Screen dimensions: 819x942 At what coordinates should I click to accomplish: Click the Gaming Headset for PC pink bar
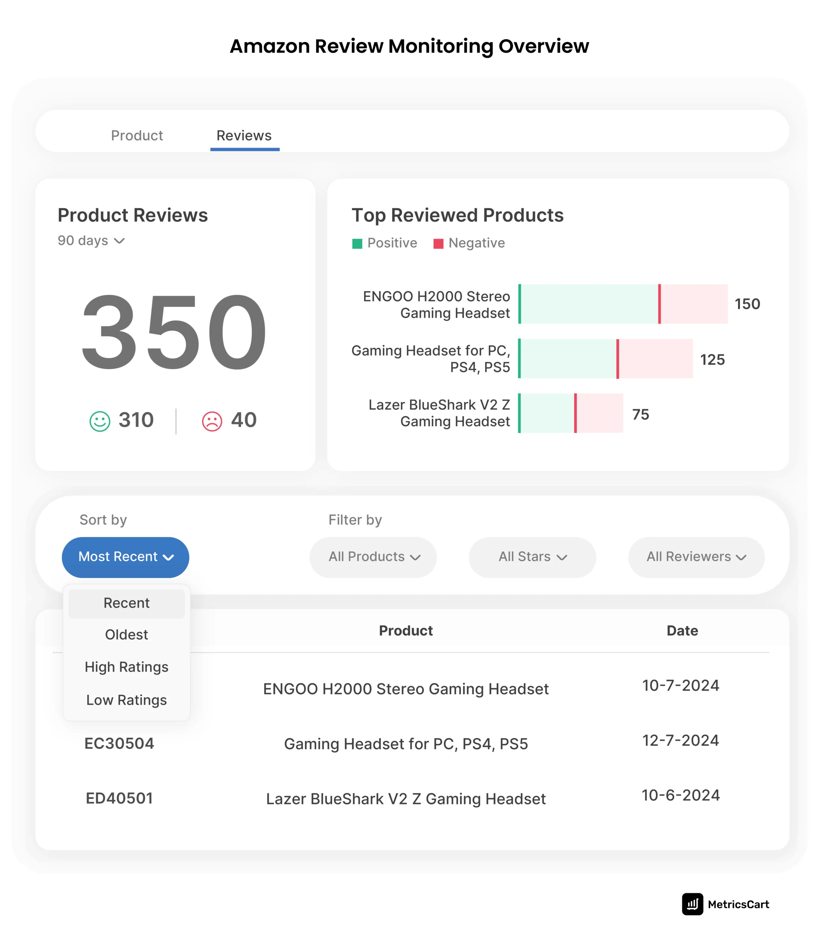coord(655,359)
